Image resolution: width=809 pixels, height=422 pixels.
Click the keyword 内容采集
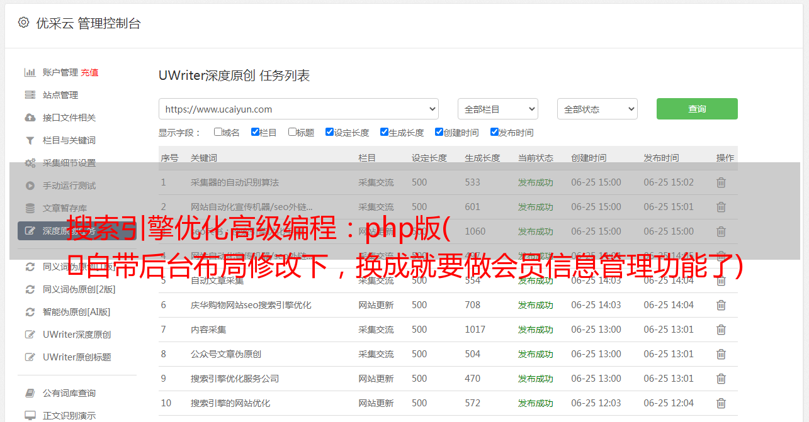(x=208, y=330)
